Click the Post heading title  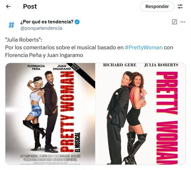[x=30, y=6]
